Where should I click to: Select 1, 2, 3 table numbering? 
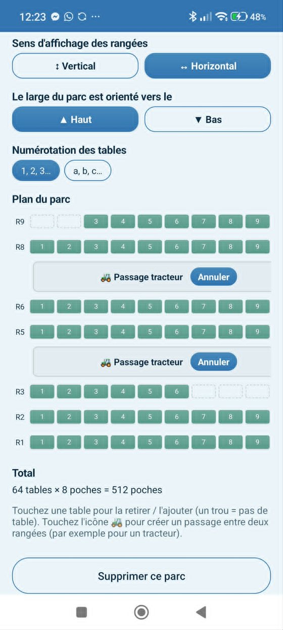[36, 171]
